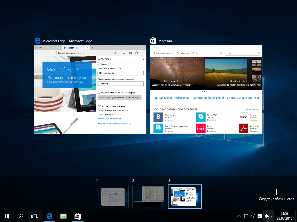Open the ВКонтакте app icon in Store
297x222 pixels.
(x=158, y=117)
